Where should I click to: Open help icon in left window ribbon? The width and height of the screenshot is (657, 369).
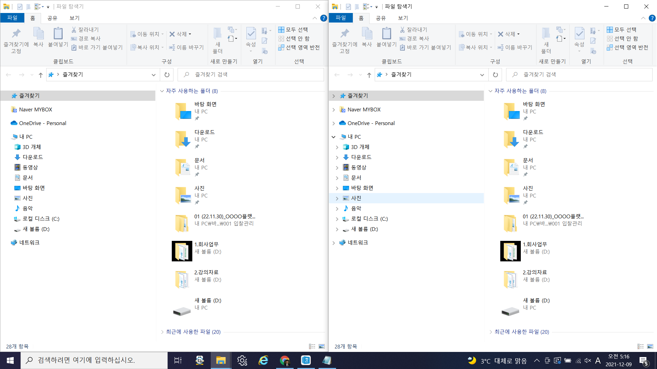(x=323, y=18)
